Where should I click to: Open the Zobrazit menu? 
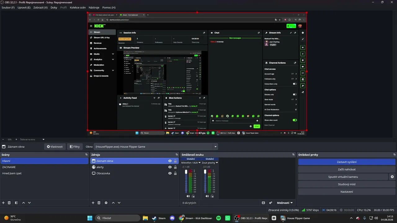(41, 7)
